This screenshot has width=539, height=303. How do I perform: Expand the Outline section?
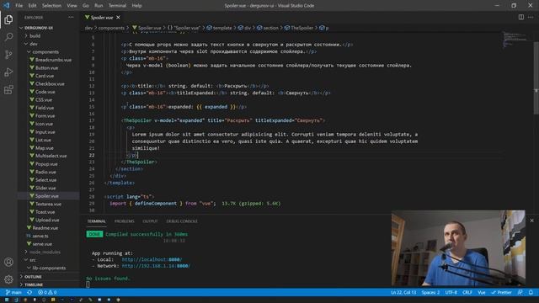pos(33,277)
